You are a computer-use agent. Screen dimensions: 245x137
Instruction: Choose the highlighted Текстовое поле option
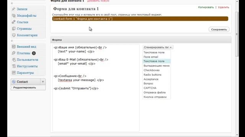[157, 61]
